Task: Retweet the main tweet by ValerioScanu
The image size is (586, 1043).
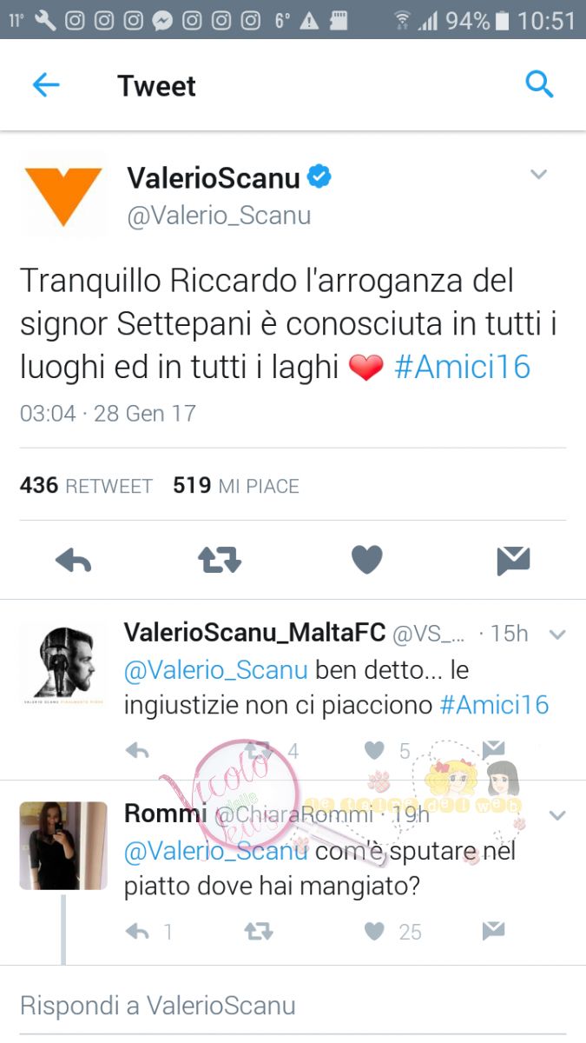Action: tap(220, 561)
